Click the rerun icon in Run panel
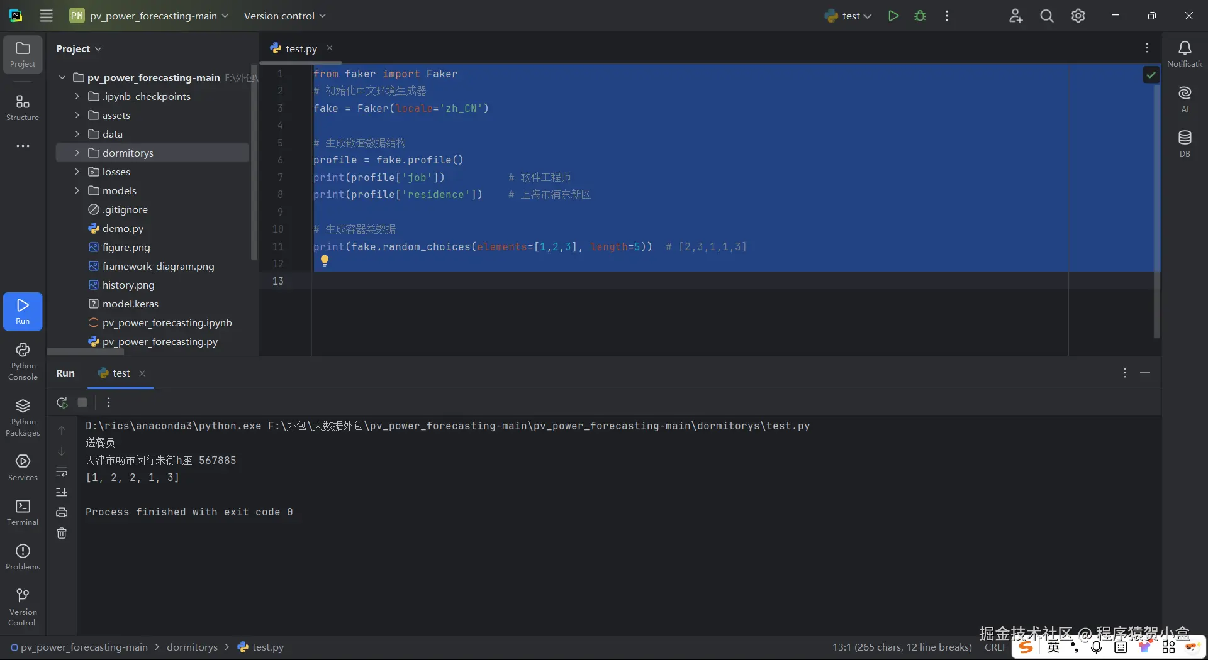 (62, 402)
